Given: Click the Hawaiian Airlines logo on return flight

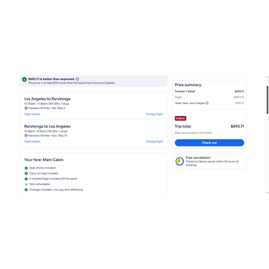Looking at the screenshot, I should click(26, 136).
